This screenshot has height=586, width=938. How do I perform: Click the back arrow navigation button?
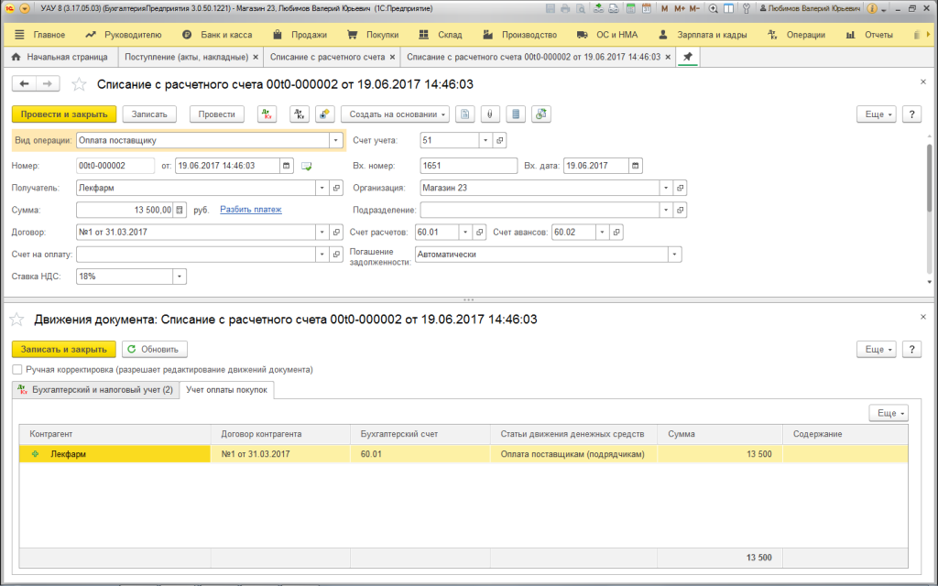pos(24,83)
